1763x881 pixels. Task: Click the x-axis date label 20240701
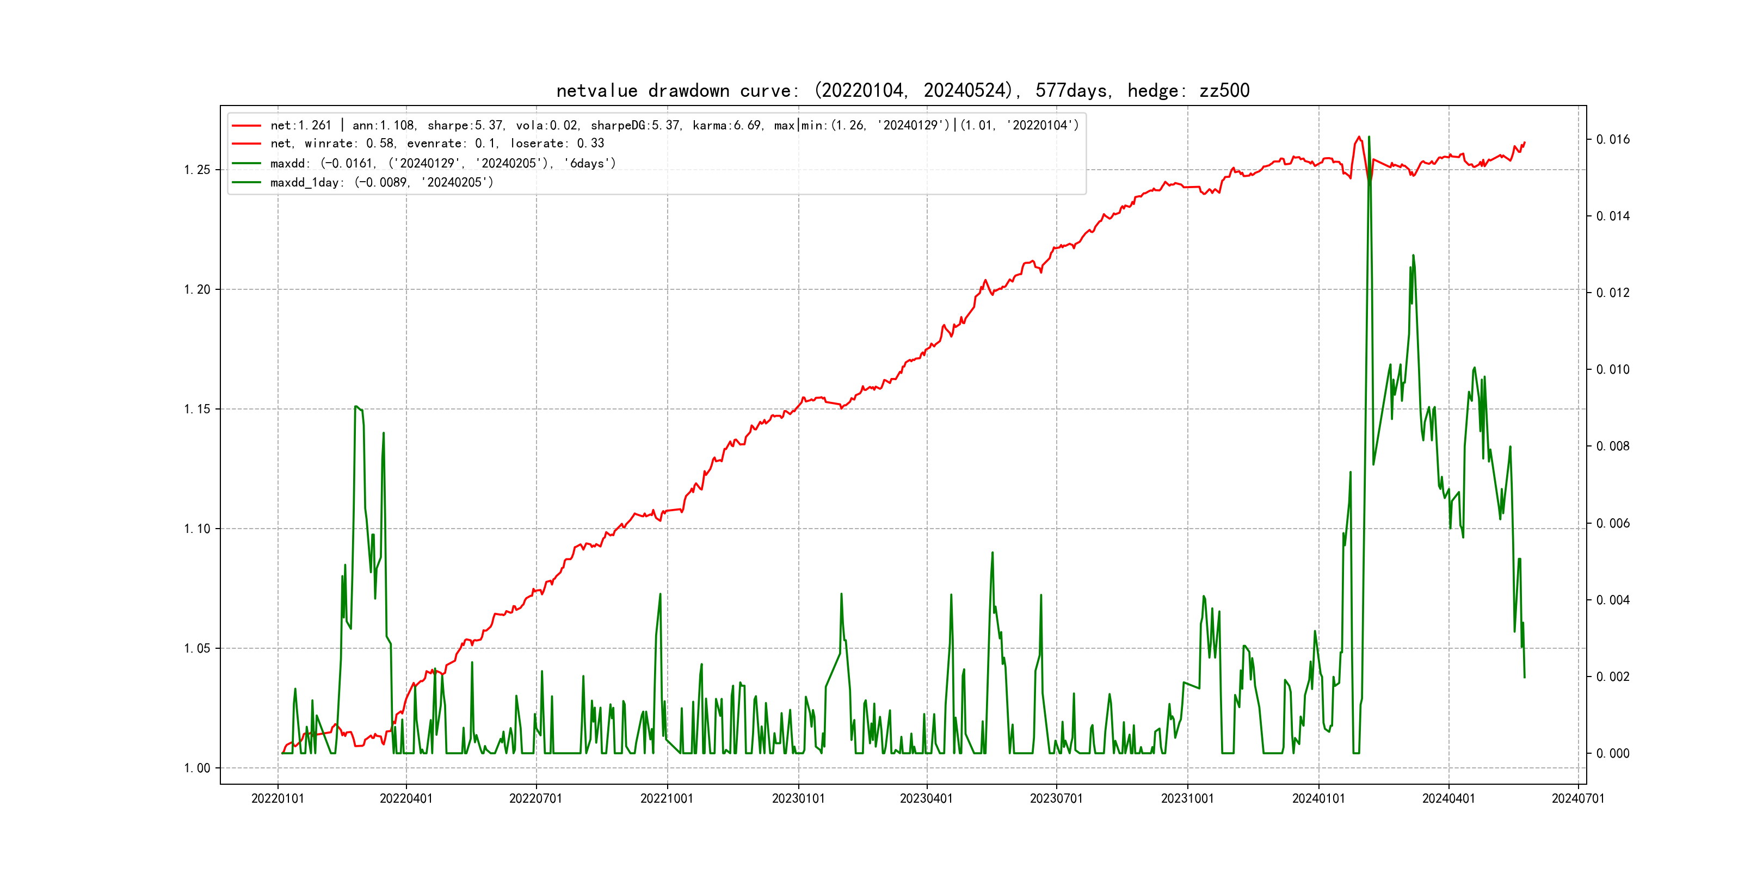(1577, 799)
